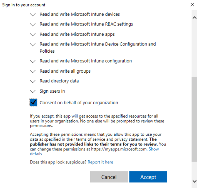Open the Report it here link
Screen dimensions: 197x188
coord(100,162)
